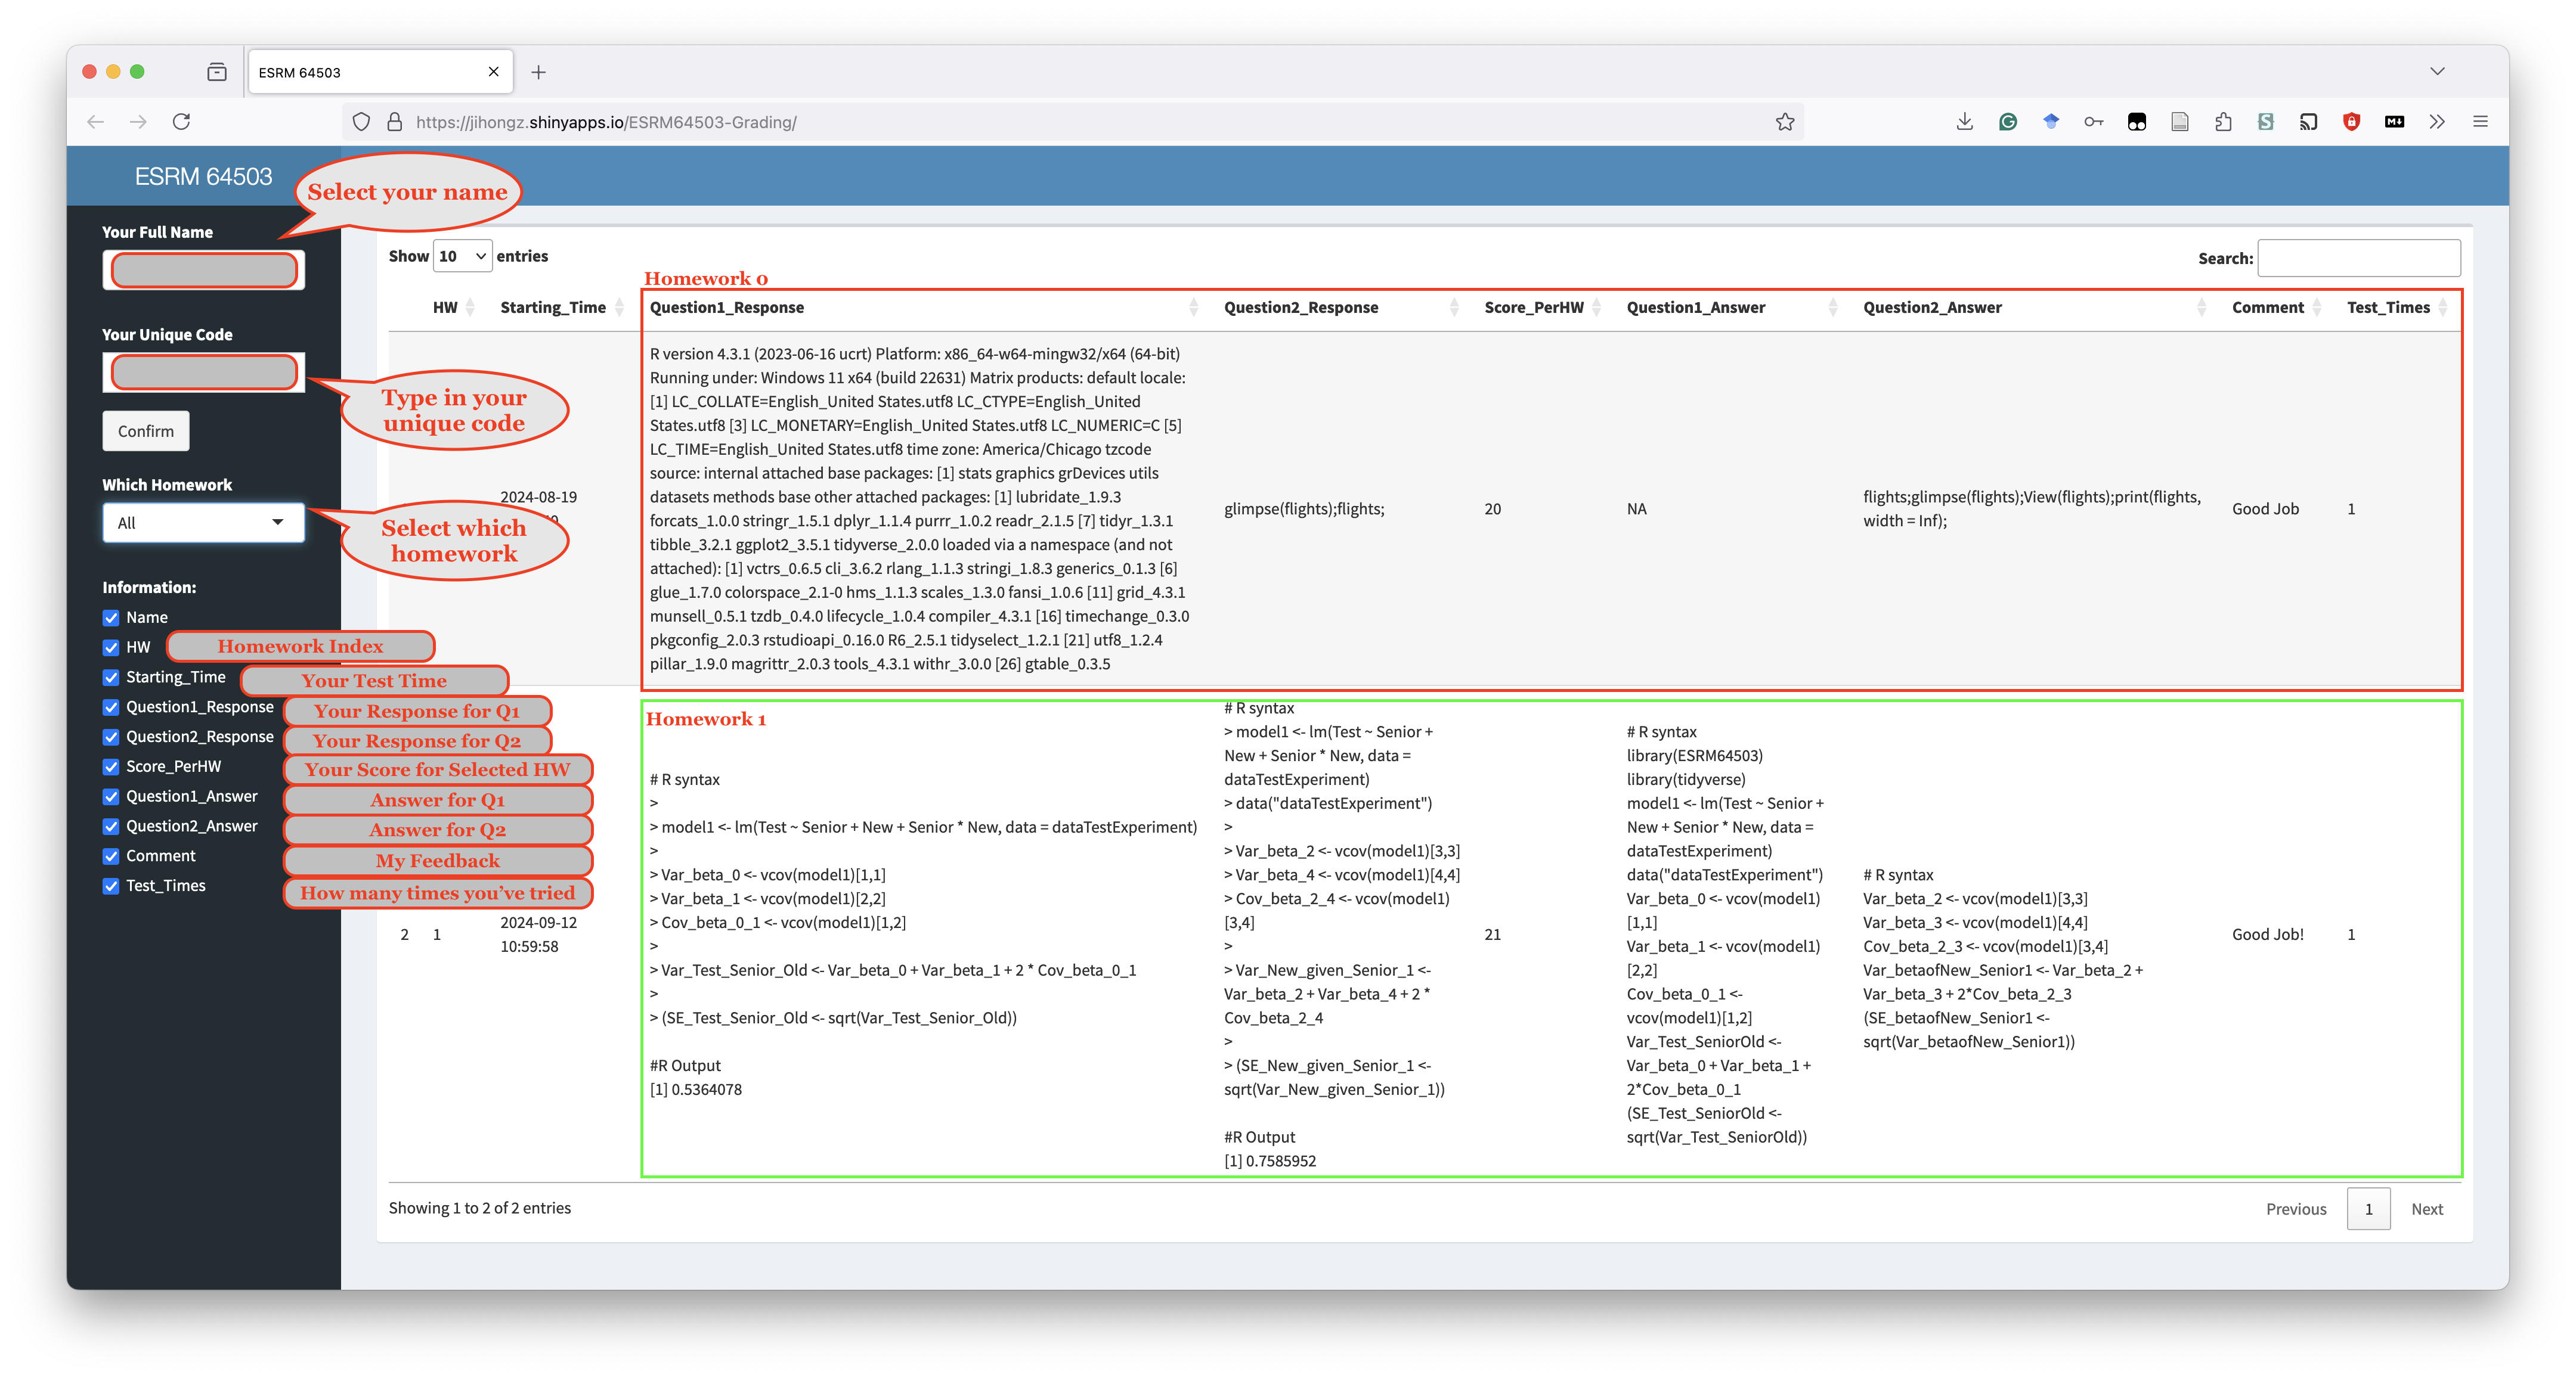Image resolution: width=2576 pixels, height=1378 pixels.
Task: Sort by the Score_PerHW column header
Action: click(1534, 308)
